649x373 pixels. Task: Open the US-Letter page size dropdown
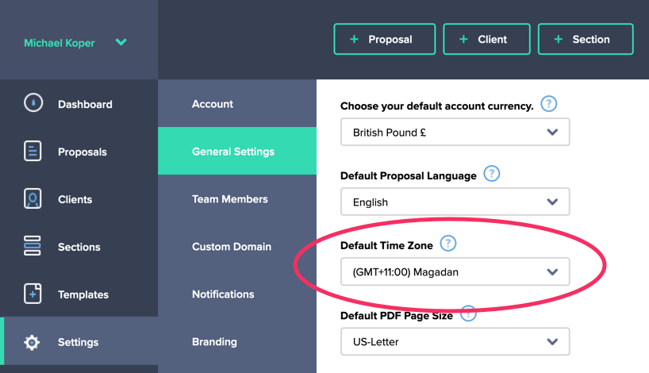[x=455, y=342]
